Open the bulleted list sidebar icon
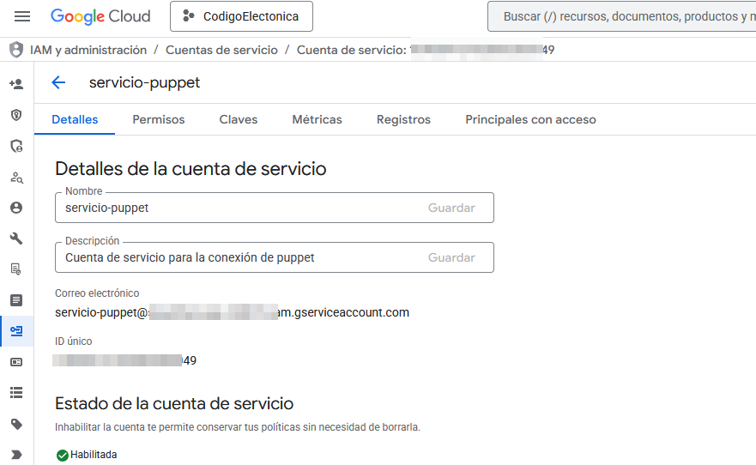The image size is (756, 465). coord(16,393)
